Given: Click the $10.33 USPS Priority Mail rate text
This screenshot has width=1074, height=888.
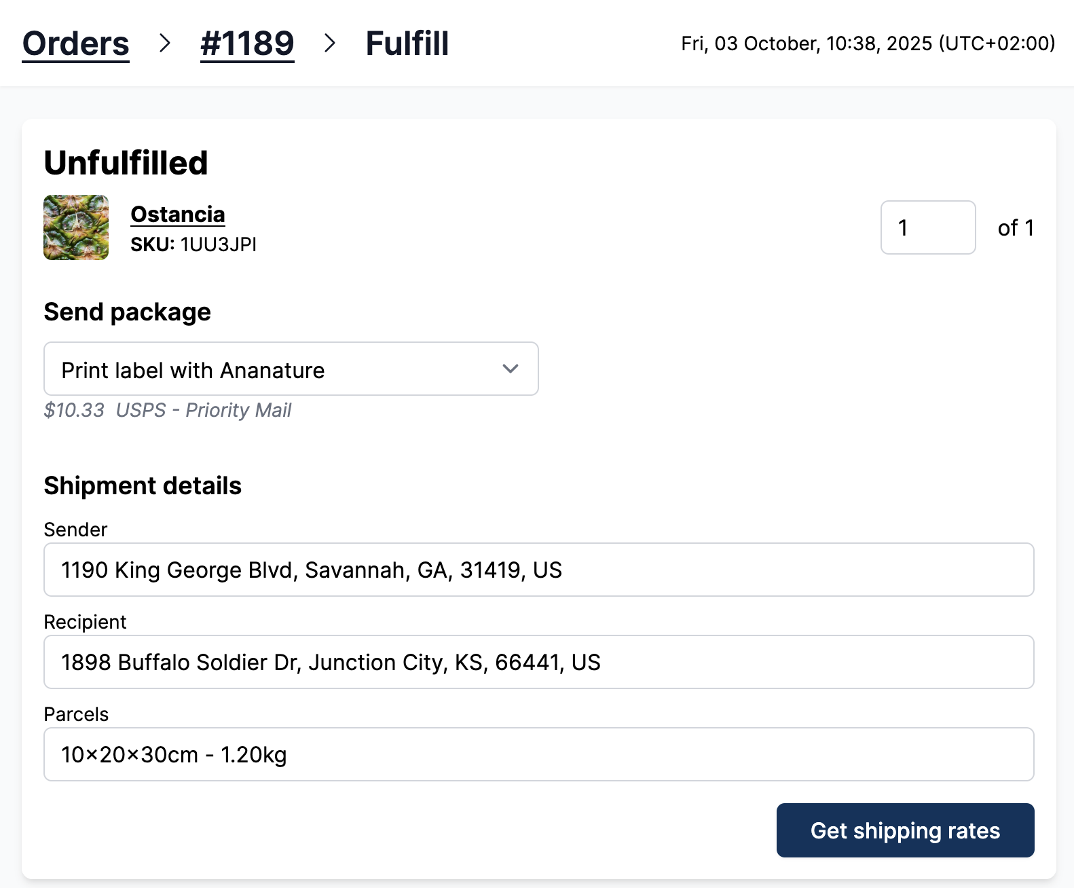Looking at the screenshot, I should tap(168, 410).
